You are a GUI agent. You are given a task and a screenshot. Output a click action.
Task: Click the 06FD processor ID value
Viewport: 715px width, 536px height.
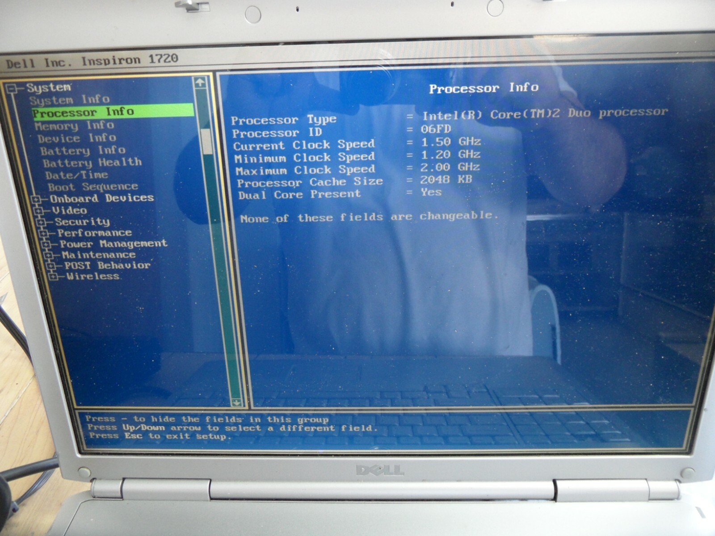(x=436, y=130)
